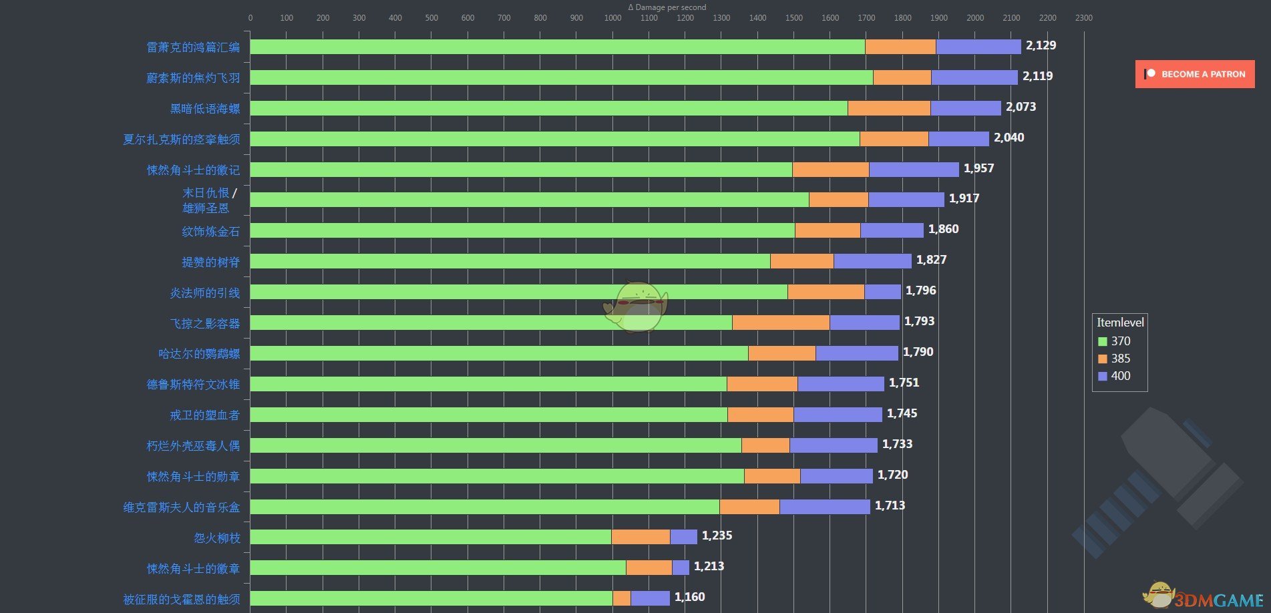The width and height of the screenshot is (1271, 613).
Task: Click the Patreon icon in the button
Action: (x=1149, y=74)
